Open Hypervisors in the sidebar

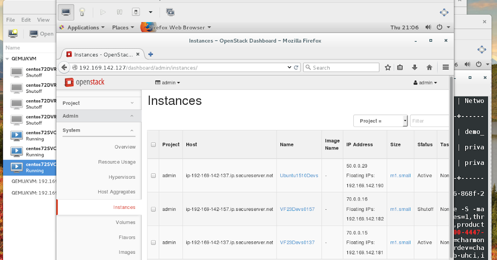point(122,177)
